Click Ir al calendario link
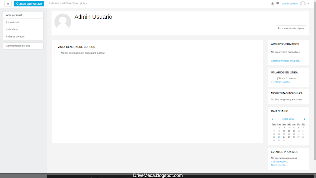Viewport: 316px width, 178px height. 279,162
